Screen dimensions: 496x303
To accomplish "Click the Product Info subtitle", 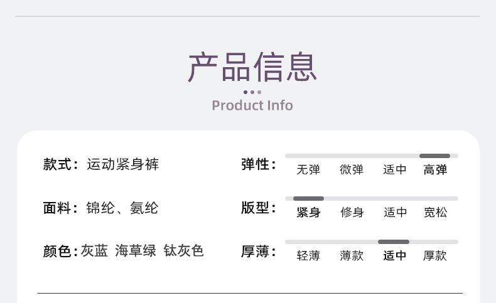I will (x=252, y=105).
